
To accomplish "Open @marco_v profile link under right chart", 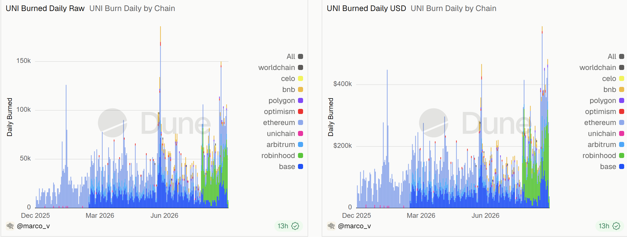I will click(x=354, y=226).
